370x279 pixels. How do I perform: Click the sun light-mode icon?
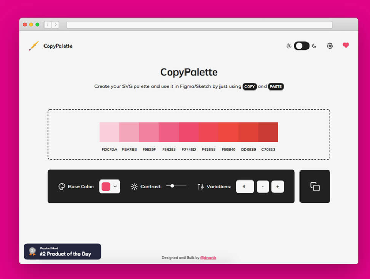pyautogui.click(x=288, y=46)
